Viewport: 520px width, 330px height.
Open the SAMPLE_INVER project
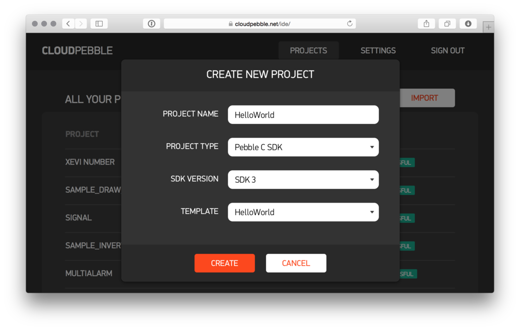[x=93, y=245]
